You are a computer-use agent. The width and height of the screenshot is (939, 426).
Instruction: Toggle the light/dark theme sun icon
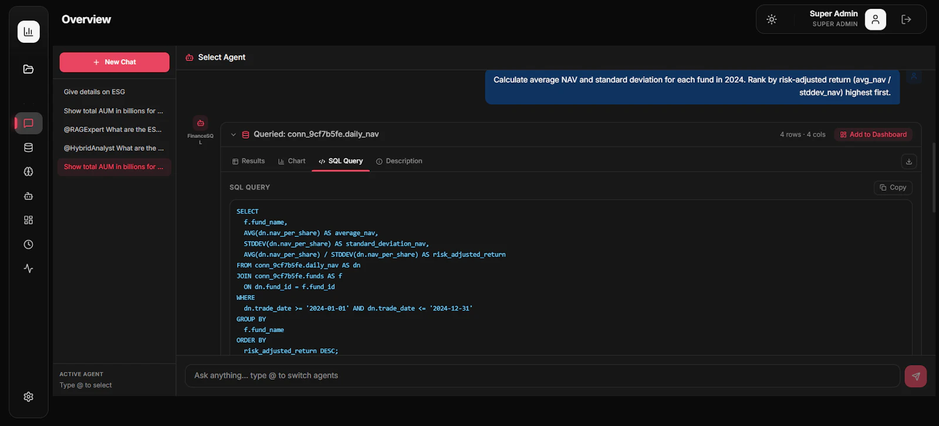point(772,19)
